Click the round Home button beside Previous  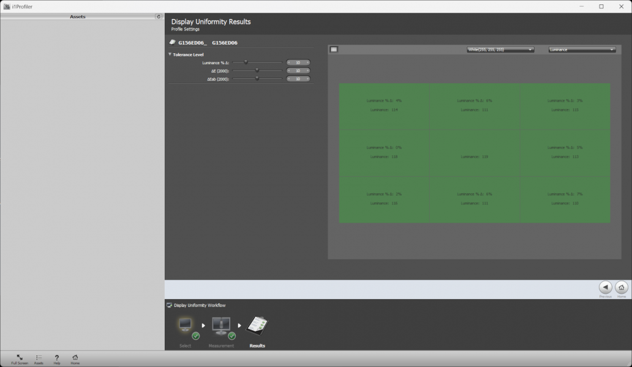click(621, 287)
